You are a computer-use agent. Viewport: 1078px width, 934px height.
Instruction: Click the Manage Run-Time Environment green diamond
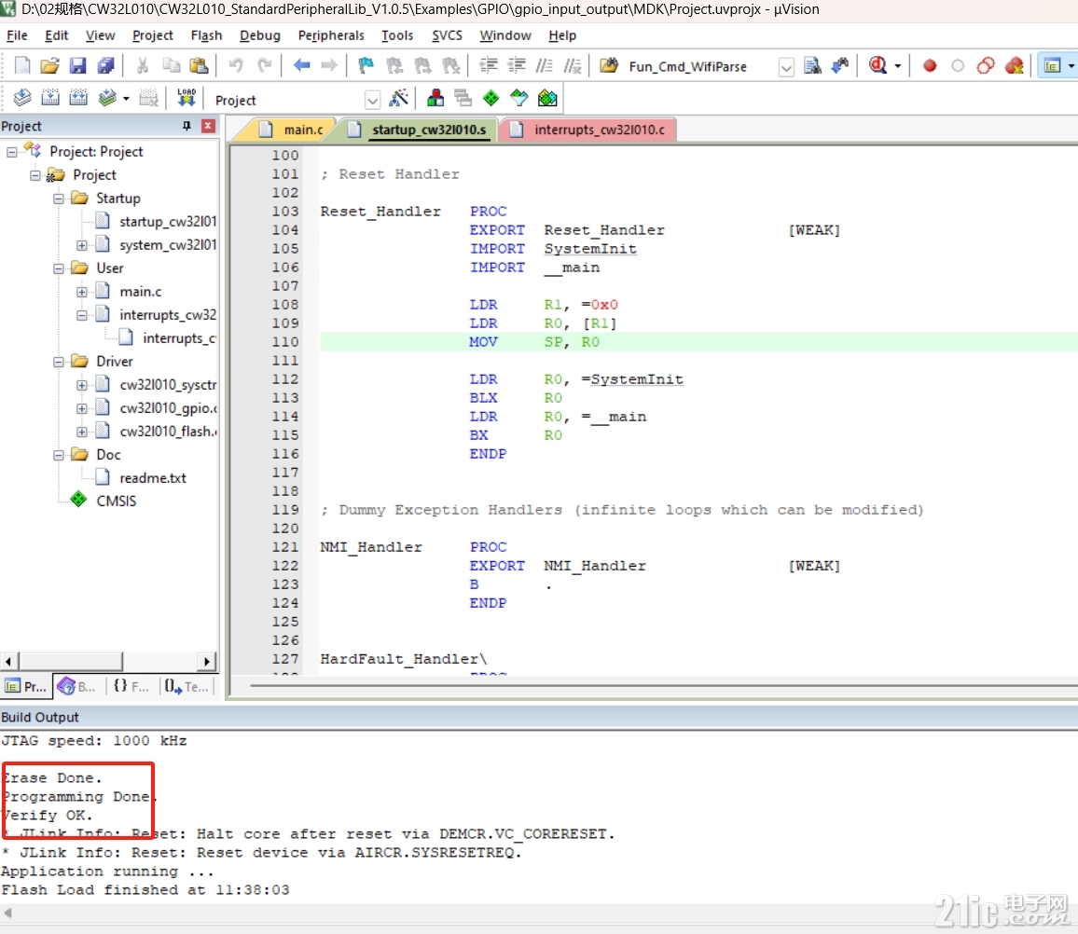491,98
